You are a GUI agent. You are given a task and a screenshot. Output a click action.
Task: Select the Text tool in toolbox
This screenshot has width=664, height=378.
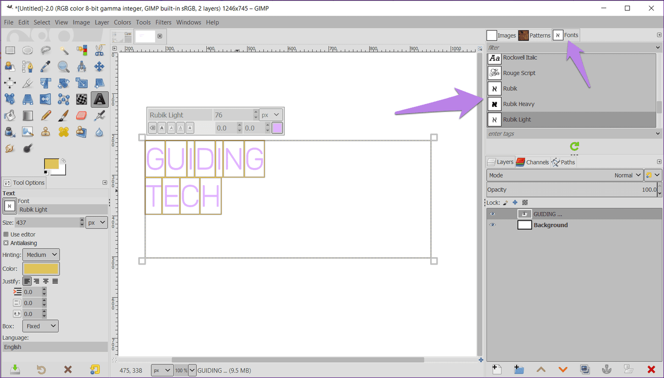pos(99,99)
